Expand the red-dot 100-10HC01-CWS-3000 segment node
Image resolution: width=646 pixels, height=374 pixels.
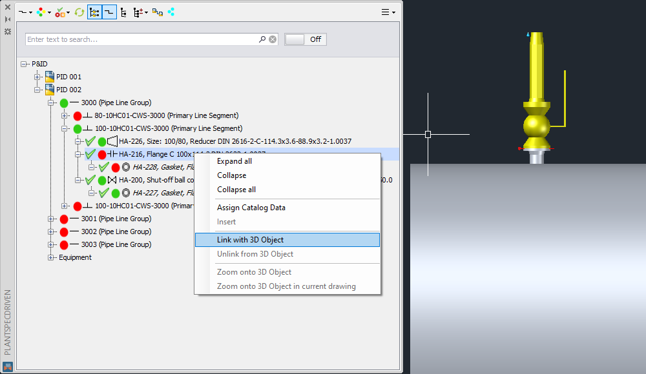(x=64, y=206)
